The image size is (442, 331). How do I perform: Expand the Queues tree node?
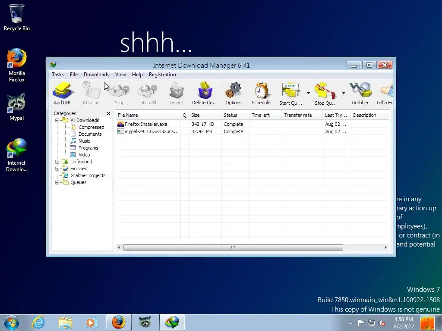57,182
